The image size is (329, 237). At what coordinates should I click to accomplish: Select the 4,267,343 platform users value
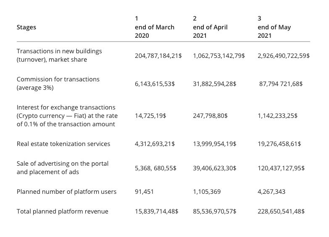click(x=271, y=192)
